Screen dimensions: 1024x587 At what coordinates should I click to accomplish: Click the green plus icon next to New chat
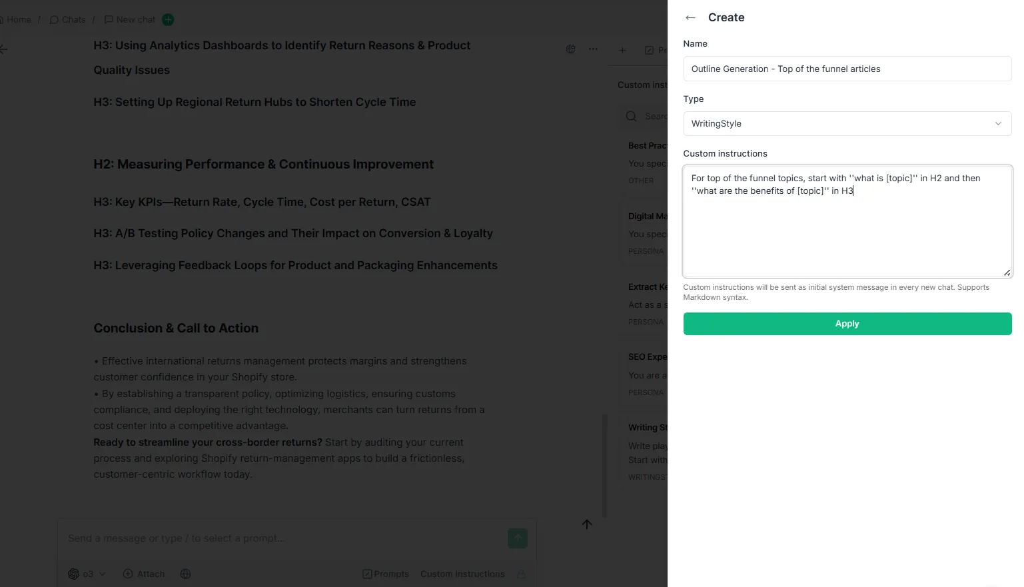(168, 20)
